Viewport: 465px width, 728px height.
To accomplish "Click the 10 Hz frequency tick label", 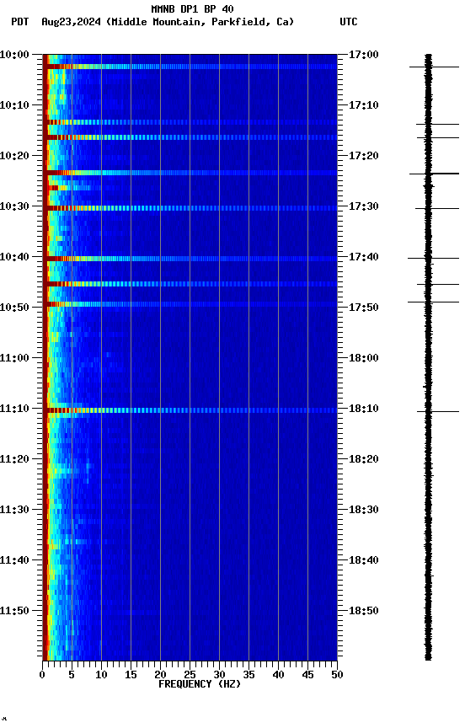I will pyautogui.click(x=101, y=675).
